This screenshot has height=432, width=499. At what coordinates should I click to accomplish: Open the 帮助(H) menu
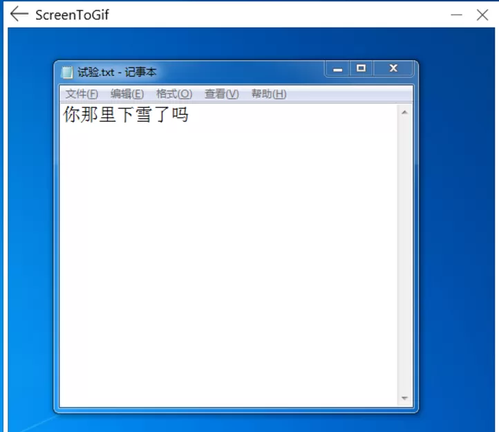[269, 94]
